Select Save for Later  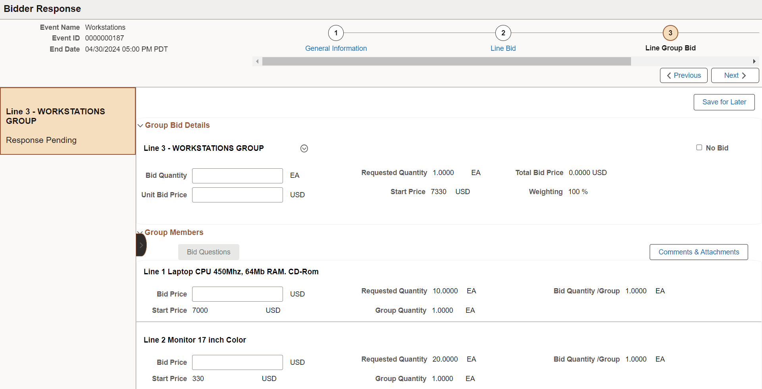pyautogui.click(x=724, y=102)
